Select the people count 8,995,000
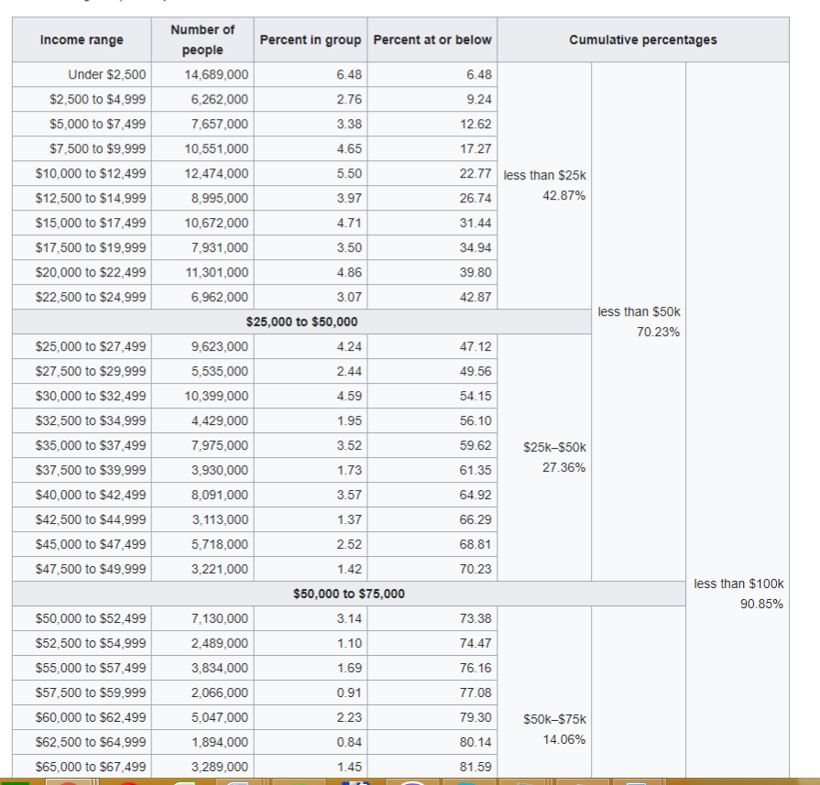 tap(219, 198)
